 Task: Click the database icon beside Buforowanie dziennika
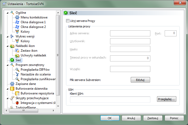12,89
